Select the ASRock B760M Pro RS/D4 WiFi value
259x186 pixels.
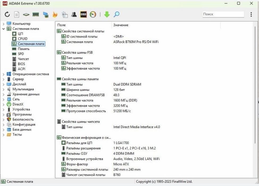(x=136, y=42)
